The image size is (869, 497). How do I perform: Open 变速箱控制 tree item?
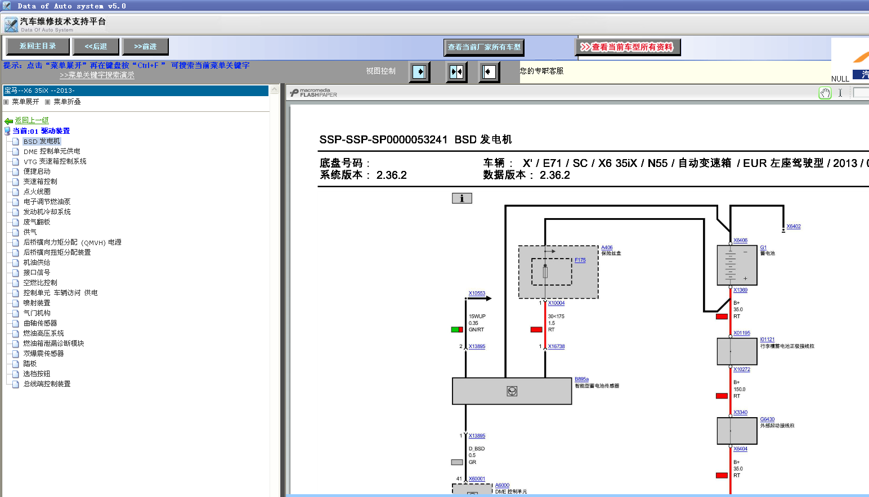click(x=41, y=182)
